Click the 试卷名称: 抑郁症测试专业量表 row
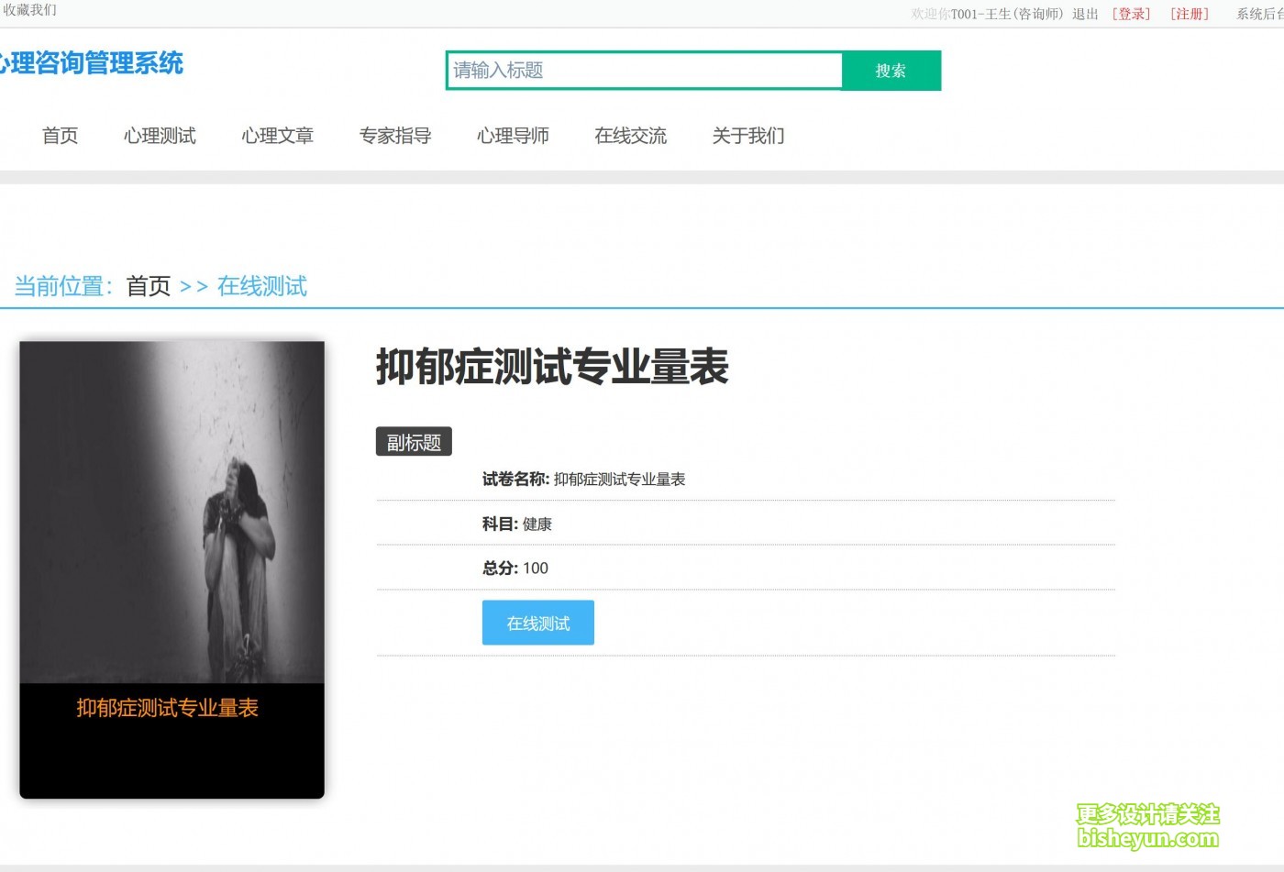This screenshot has height=872, width=1284. pos(746,480)
